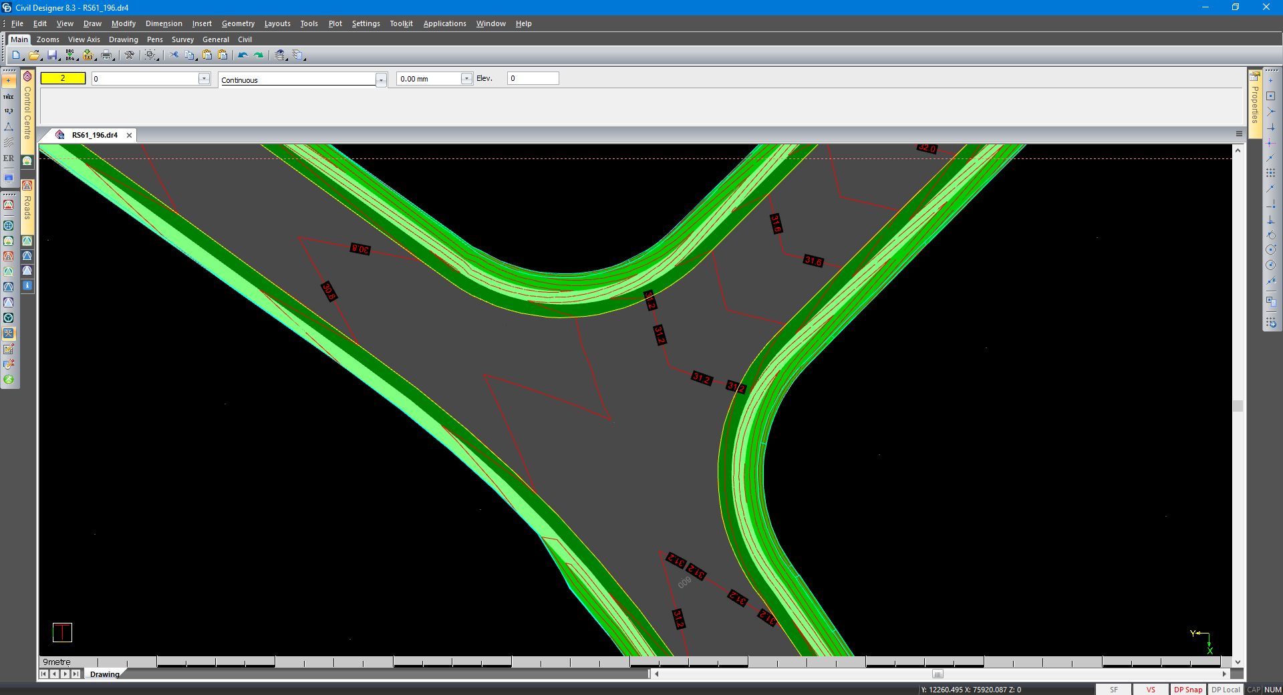Click the yellow pen color swatch

[63, 78]
